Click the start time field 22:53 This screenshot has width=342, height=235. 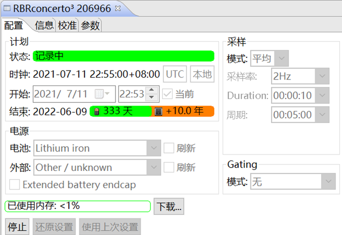(x=132, y=94)
